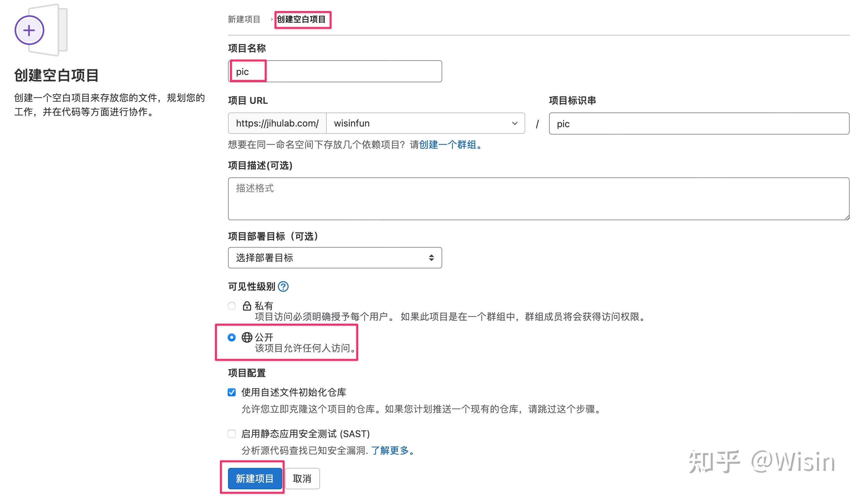The height and width of the screenshot is (496, 857).
Task: Enable 启用静态应用安全测试 (SAST)
Action: coord(232,434)
